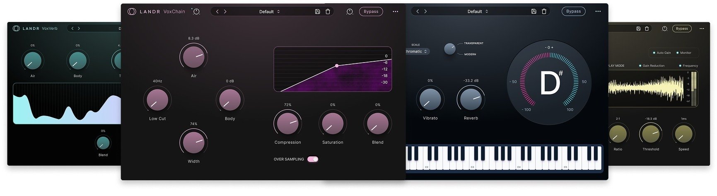This screenshot has height=196, width=717.
Task: Toggle Auto Gain in the compressor window
Action: point(661,53)
